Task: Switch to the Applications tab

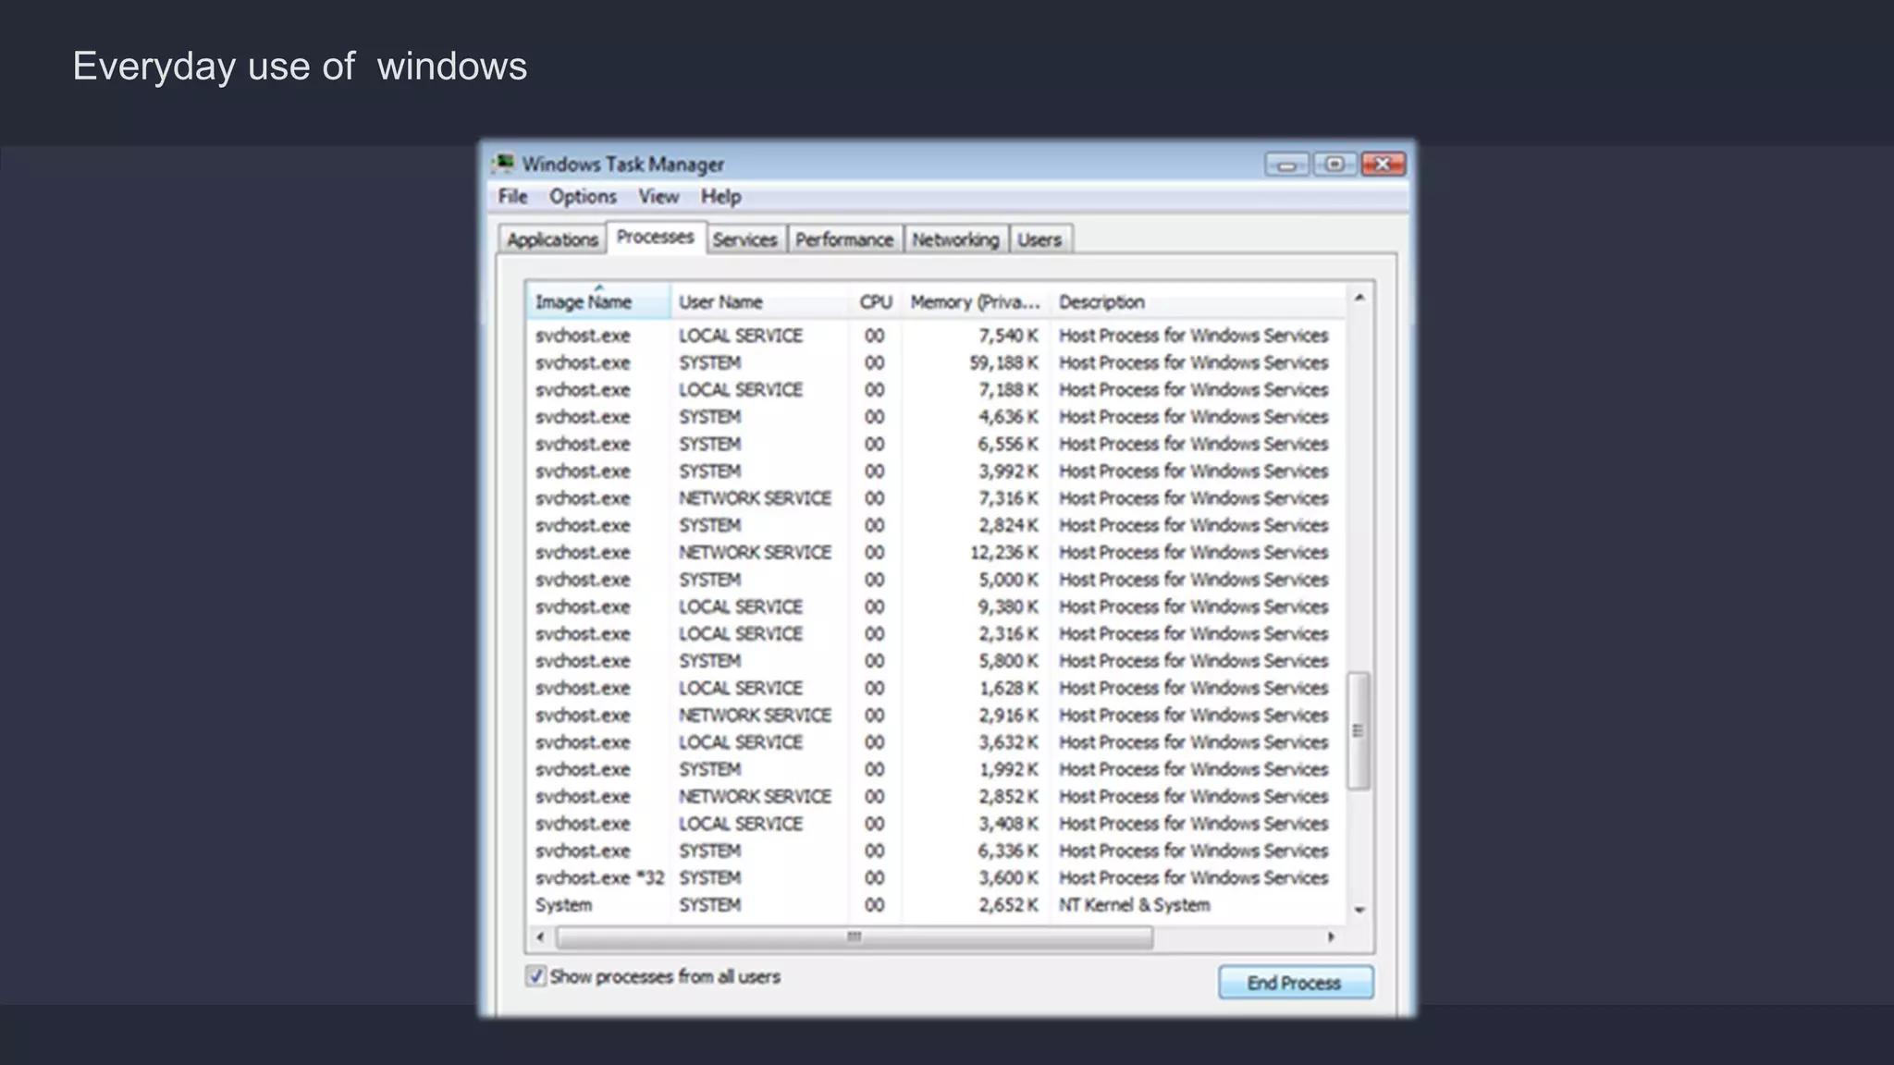Action: 552,239
